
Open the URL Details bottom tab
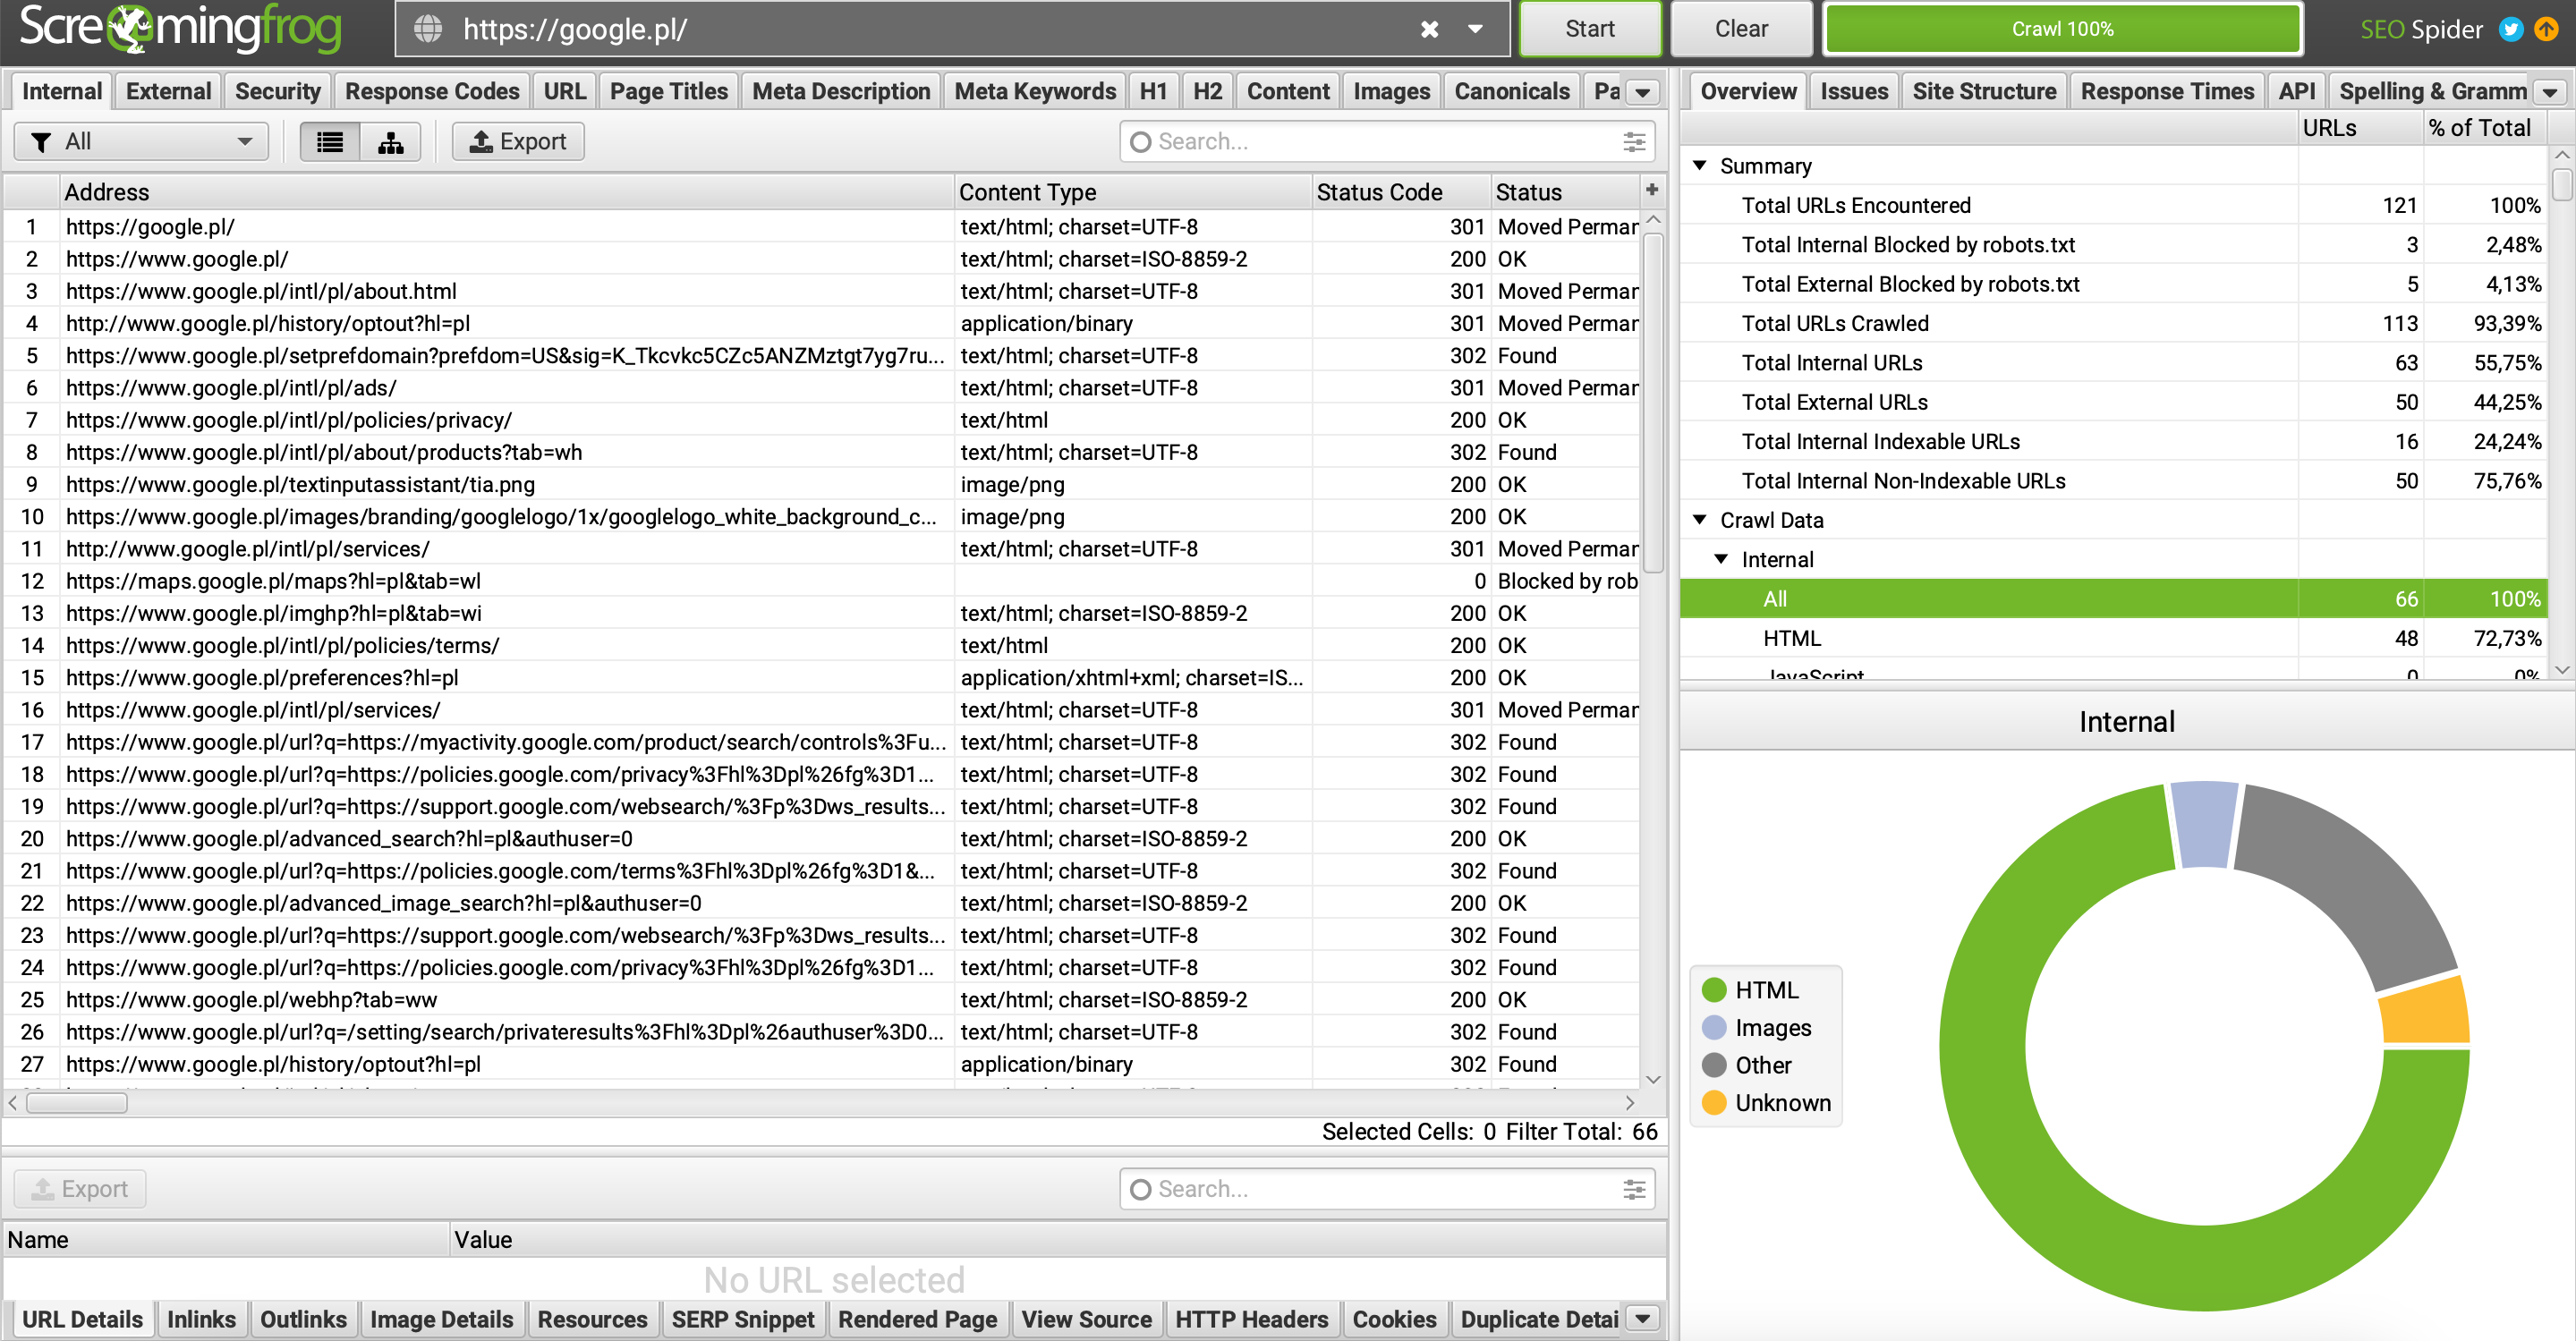(82, 1319)
